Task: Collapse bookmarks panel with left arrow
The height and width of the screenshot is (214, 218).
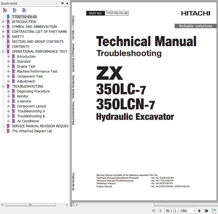Action: coord(67,3)
